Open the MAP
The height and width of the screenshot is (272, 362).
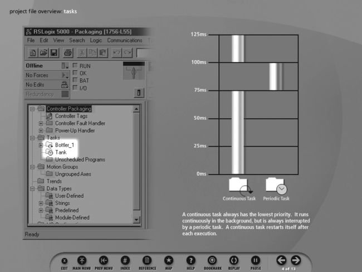[x=169, y=260]
